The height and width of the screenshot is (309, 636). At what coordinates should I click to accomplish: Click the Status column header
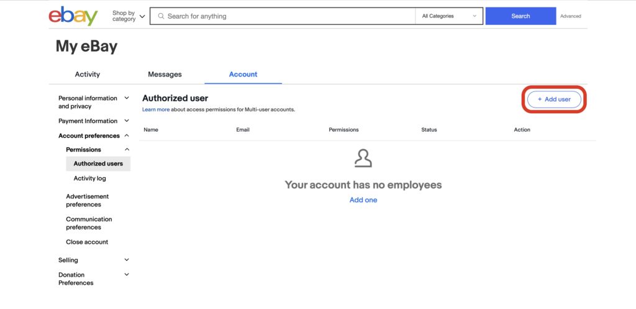[x=429, y=130]
